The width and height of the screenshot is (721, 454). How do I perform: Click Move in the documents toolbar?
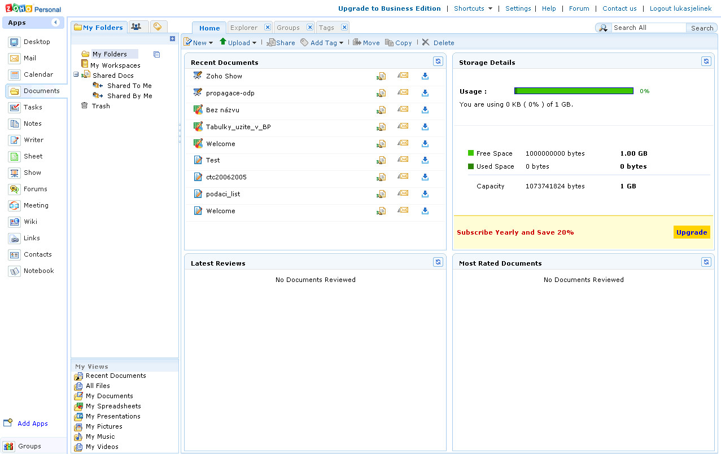[366, 42]
